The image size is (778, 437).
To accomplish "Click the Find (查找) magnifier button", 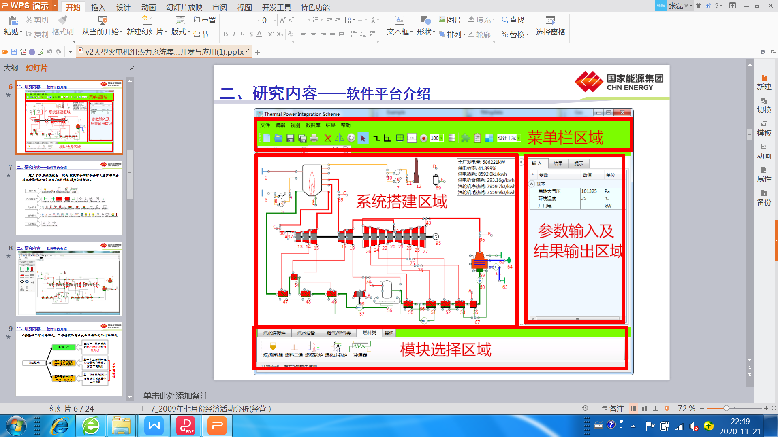I will pos(513,20).
